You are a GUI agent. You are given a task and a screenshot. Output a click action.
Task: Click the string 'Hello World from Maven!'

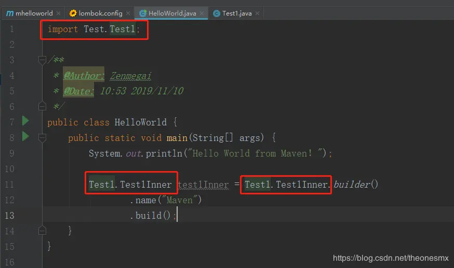[x=252, y=153]
